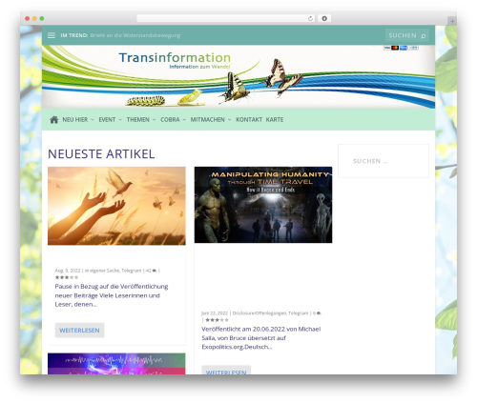
Task: Click the search magnifier icon in top bar
Action: [423, 36]
